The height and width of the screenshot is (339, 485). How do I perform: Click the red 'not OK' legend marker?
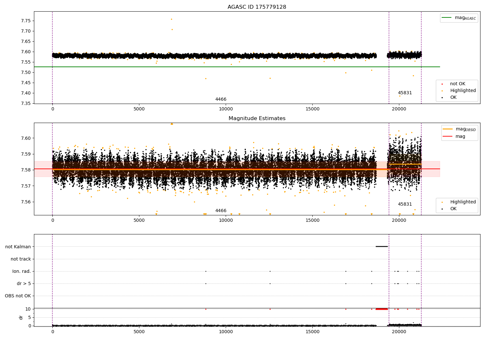[442, 84]
